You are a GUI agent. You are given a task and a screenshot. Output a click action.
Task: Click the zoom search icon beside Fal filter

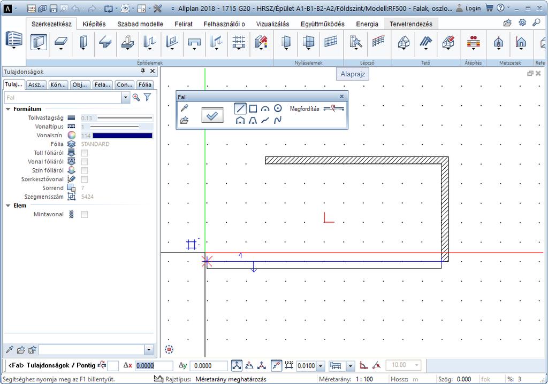pyautogui.click(x=136, y=97)
